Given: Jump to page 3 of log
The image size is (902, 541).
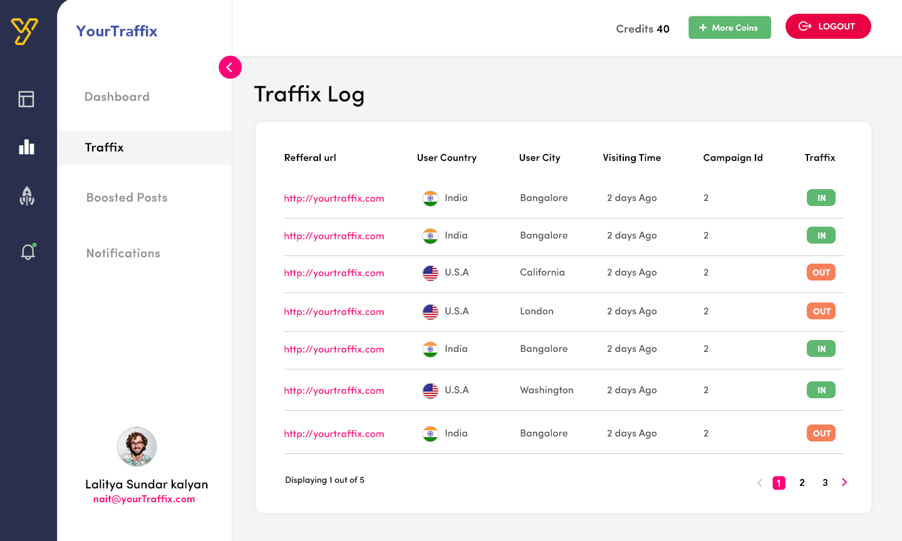Looking at the screenshot, I should (825, 483).
